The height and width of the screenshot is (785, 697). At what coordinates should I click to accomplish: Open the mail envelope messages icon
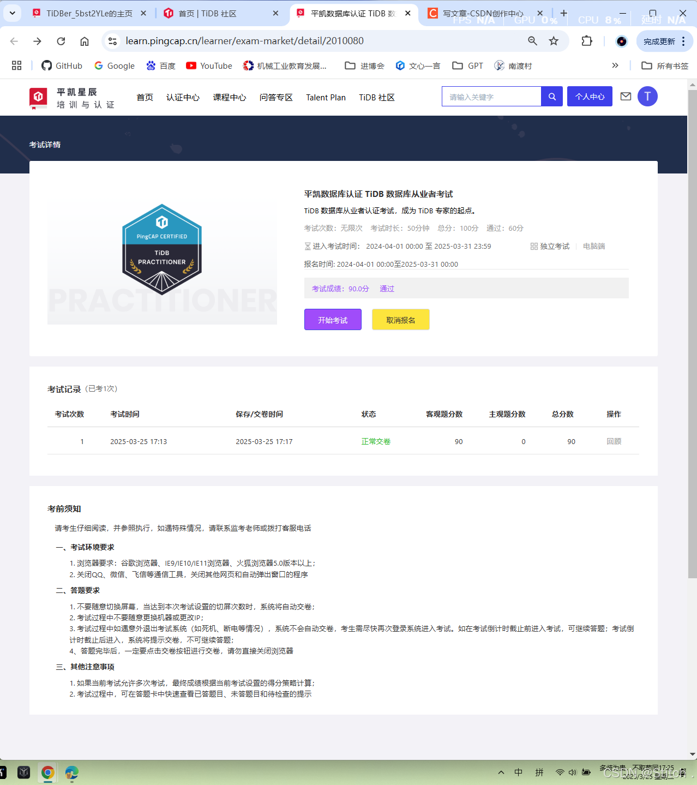coord(626,97)
